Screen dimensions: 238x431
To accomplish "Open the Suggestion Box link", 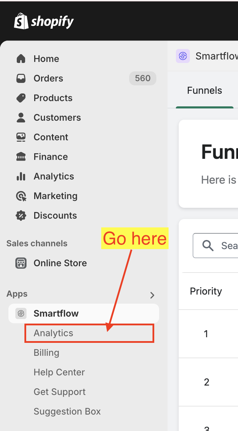I will click(67, 411).
